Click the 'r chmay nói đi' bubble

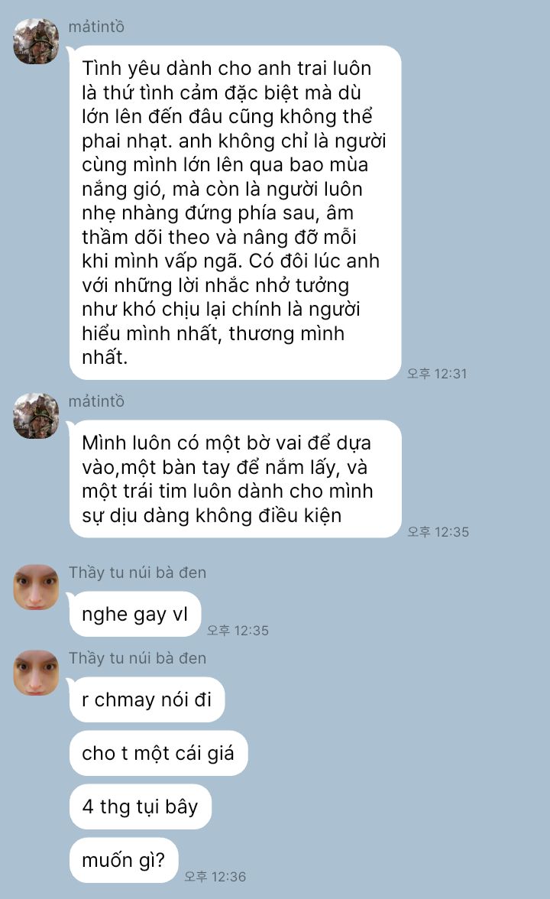(x=147, y=699)
